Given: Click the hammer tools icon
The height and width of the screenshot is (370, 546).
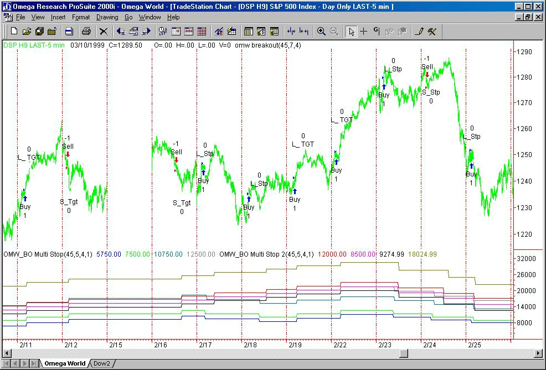Looking at the screenshot, I should pyautogui.click(x=432, y=32).
